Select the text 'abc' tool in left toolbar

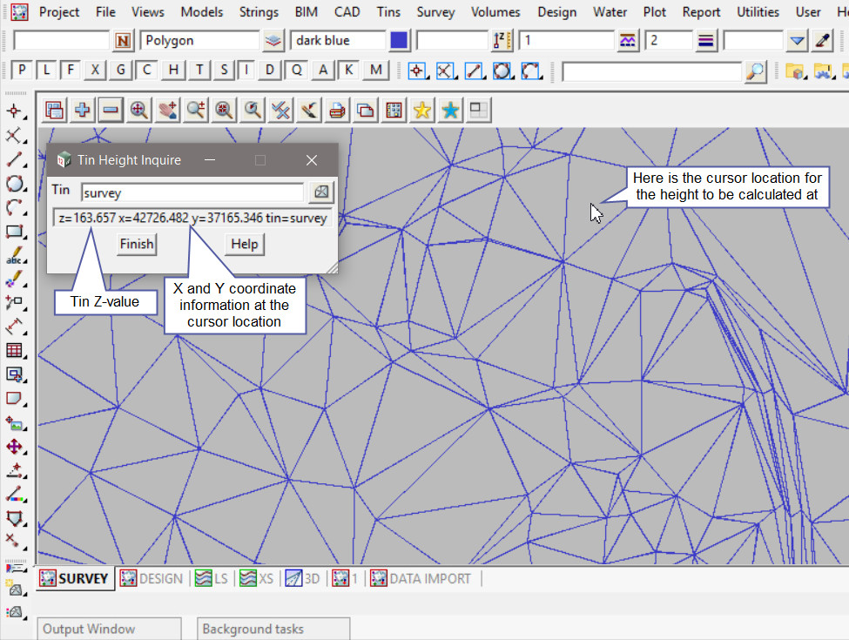[14, 257]
